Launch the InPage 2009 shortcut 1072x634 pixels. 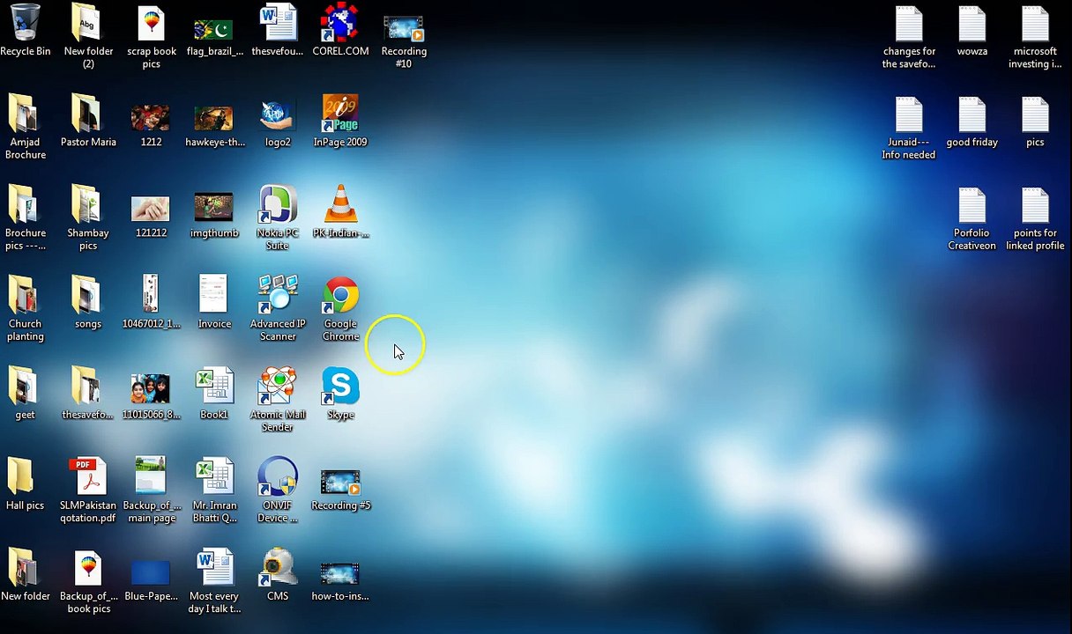[x=340, y=114]
